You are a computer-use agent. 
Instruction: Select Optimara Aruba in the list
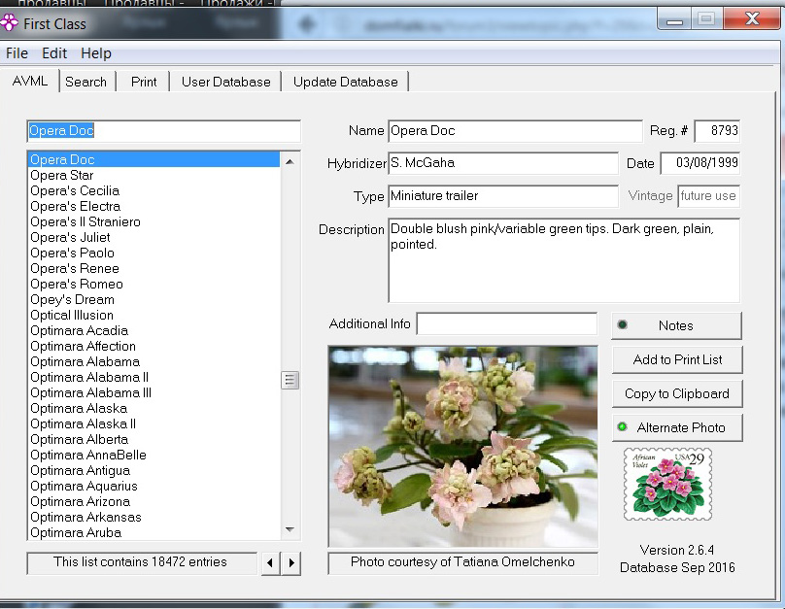154,532
